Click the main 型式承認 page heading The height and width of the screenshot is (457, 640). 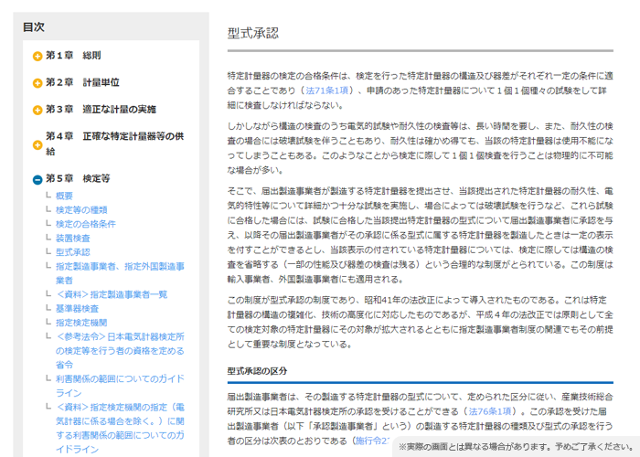tap(253, 33)
